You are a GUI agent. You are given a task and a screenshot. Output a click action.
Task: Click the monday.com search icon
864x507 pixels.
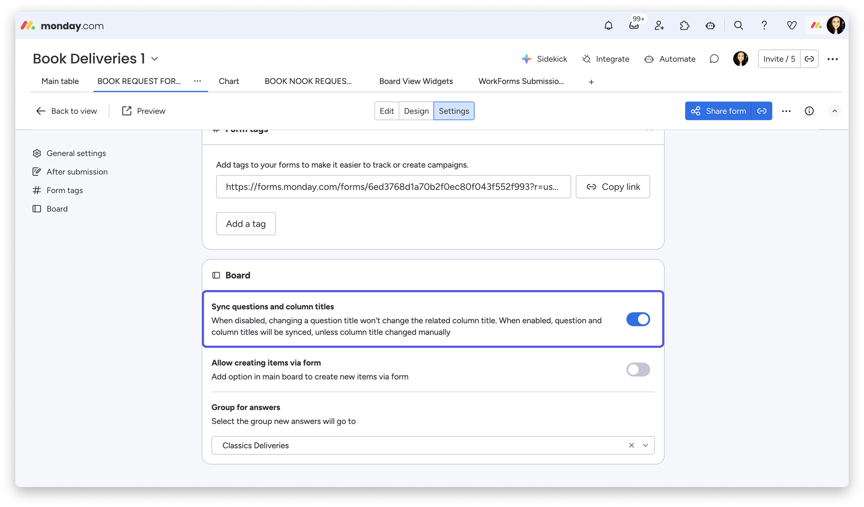coord(739,26)
